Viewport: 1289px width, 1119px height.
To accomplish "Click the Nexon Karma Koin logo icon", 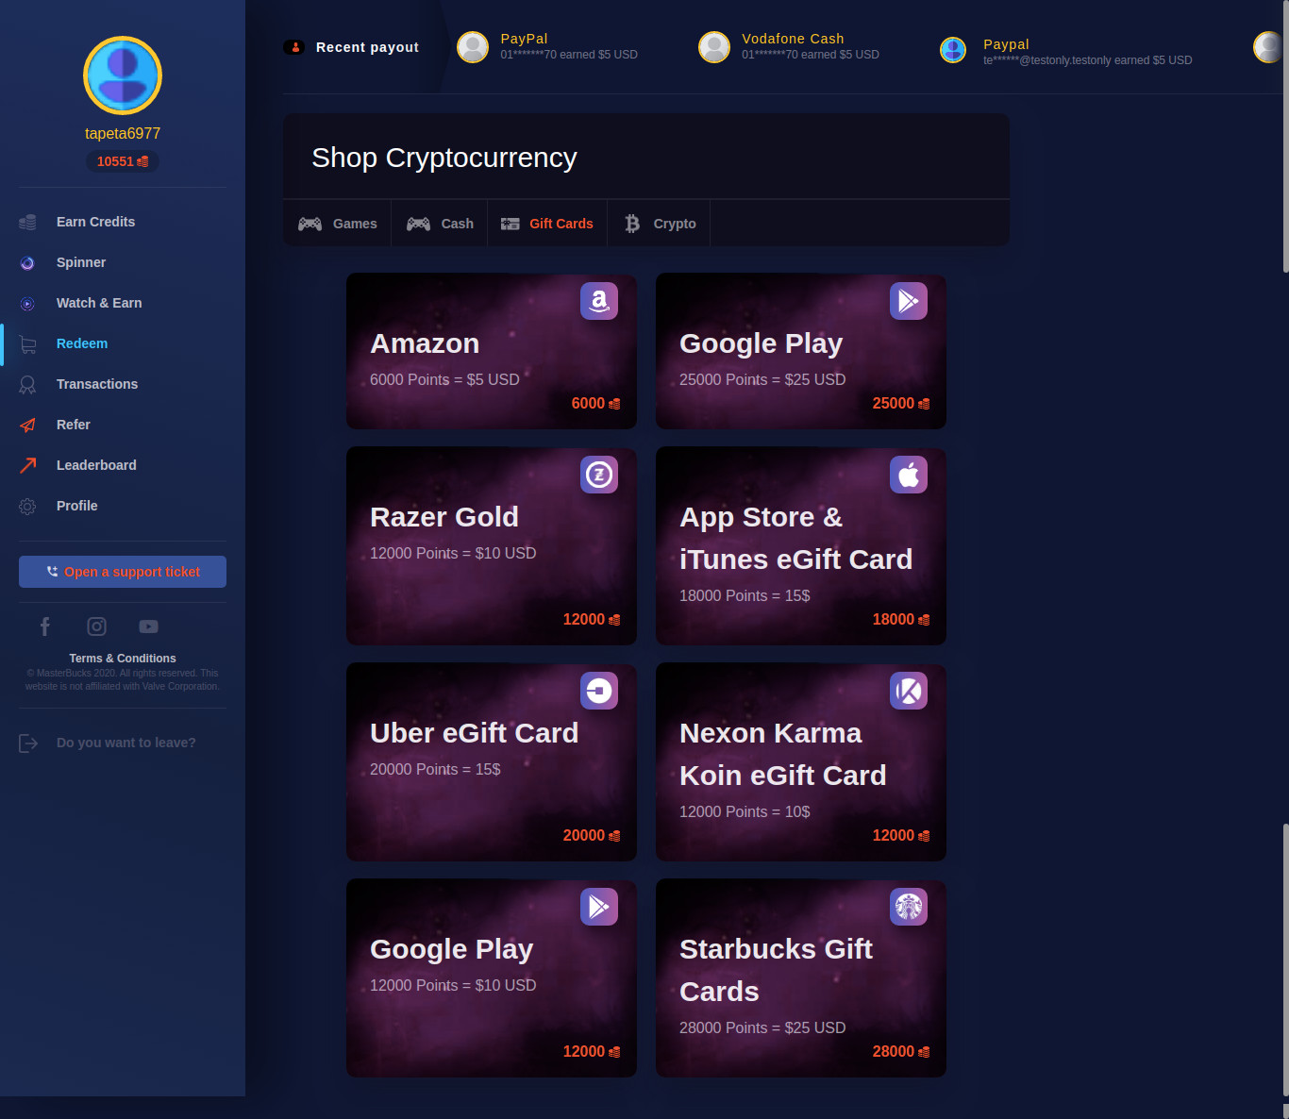I will pyautogui.click(x=909, y=691).
